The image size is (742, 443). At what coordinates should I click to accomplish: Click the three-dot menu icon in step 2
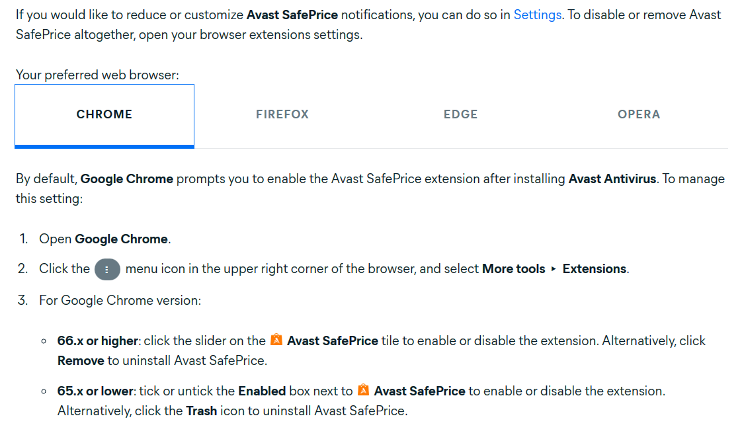point(107,269)
